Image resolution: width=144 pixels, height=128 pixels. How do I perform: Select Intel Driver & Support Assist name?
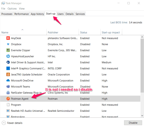pyautogui.click(x=28, y=62)
